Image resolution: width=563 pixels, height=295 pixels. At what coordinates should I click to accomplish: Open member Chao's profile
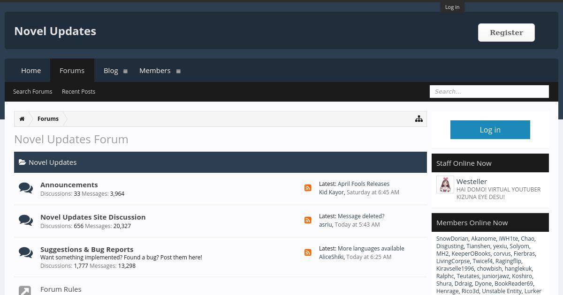pyautogui.click(x=527, y=238)
